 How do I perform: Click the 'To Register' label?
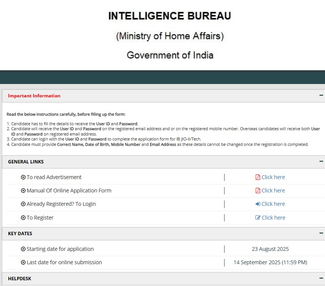(40, 218)
